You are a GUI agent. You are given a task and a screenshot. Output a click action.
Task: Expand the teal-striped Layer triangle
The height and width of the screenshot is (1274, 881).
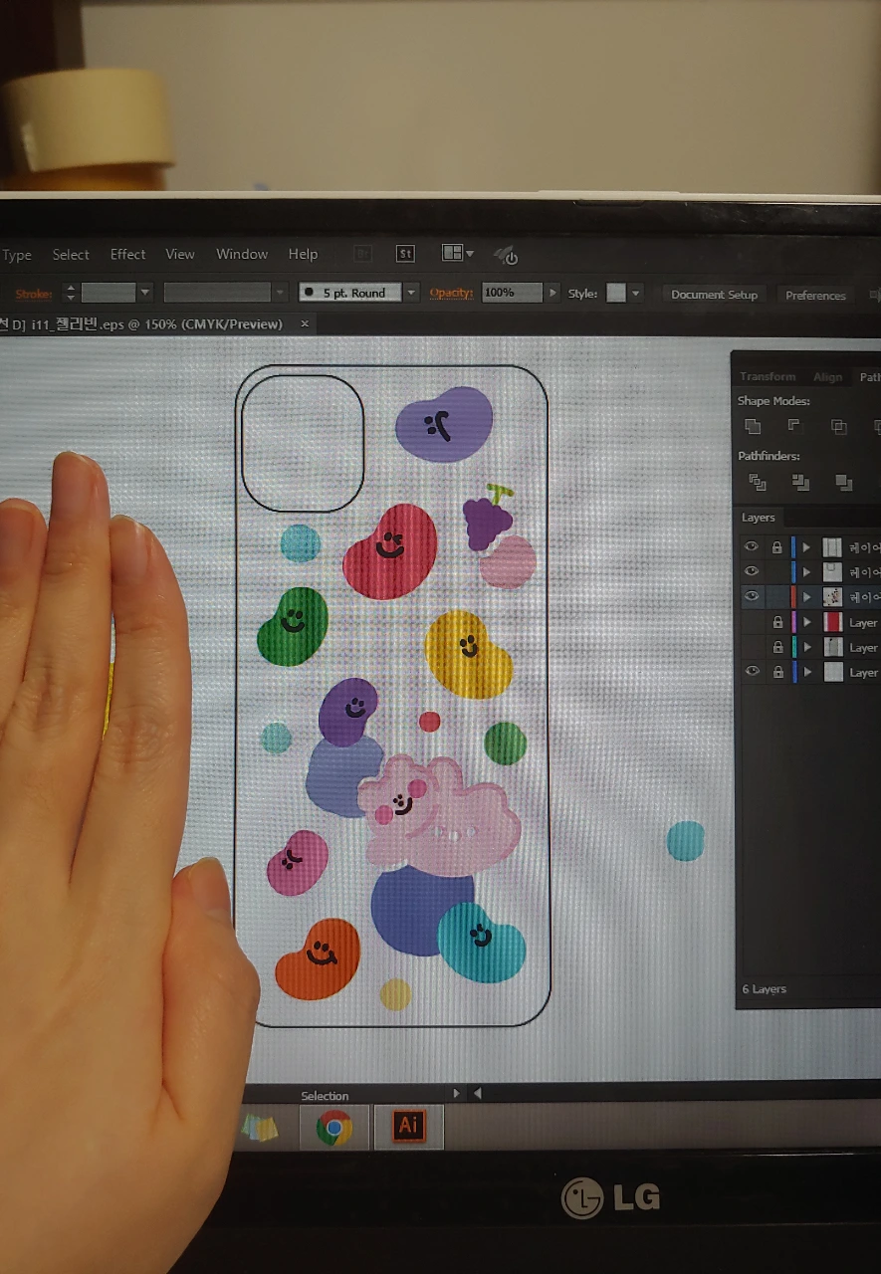(x=807, y=648)
